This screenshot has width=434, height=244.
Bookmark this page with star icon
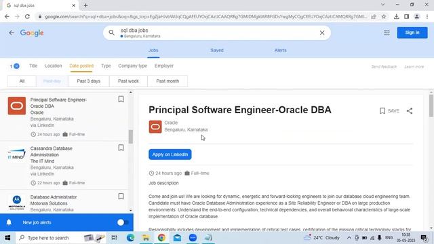coord(384,16)
